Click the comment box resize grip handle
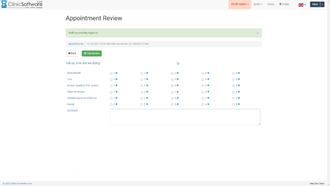 (x=259, y=124)
